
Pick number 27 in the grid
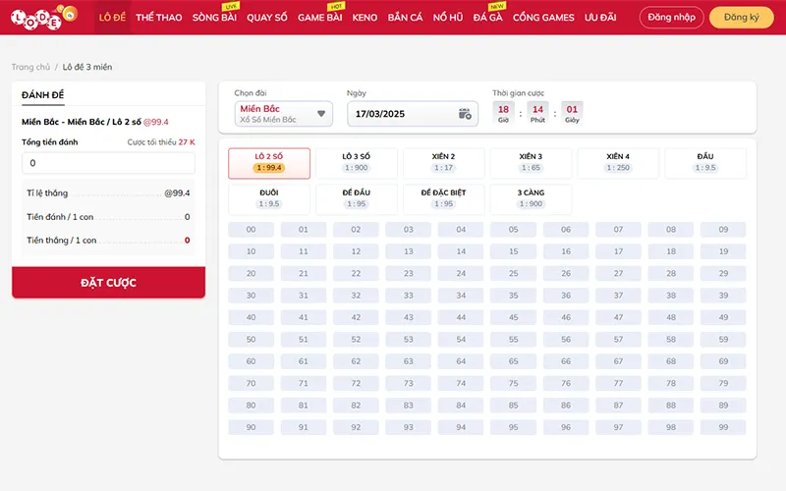(x=619, y=274)
